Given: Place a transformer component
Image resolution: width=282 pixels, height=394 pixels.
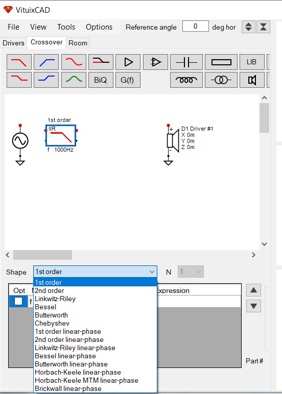Looking at the screenshot, I should click(221, 80).
